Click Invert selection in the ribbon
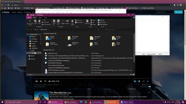Viewport: 186px width, 104px height. 103,25
